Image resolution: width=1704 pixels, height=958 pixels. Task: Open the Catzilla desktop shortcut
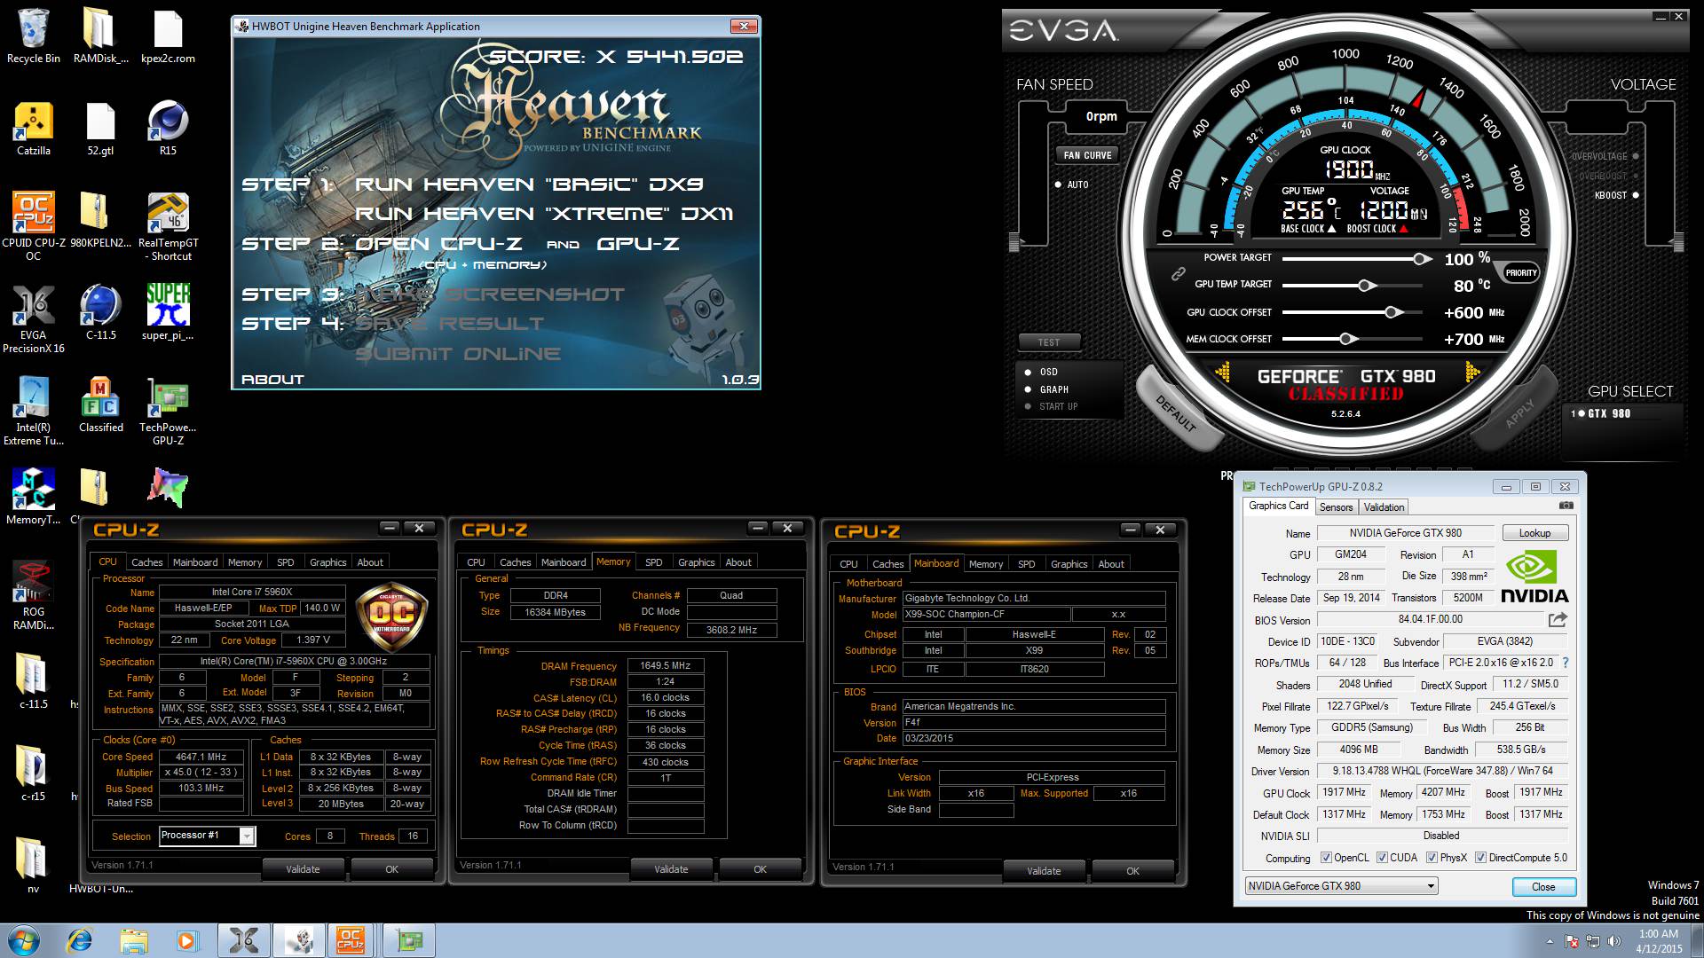34,129
